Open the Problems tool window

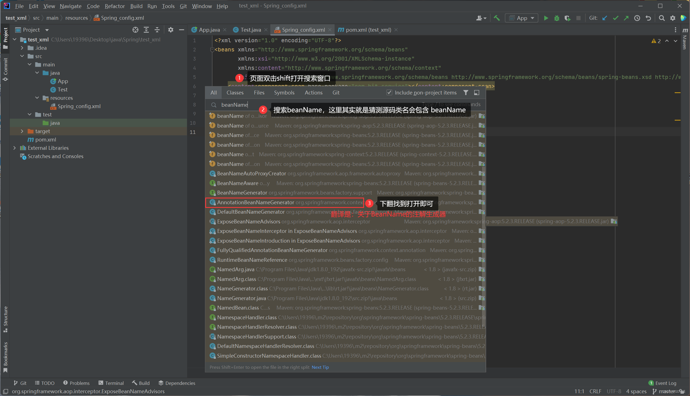point(76,383)
